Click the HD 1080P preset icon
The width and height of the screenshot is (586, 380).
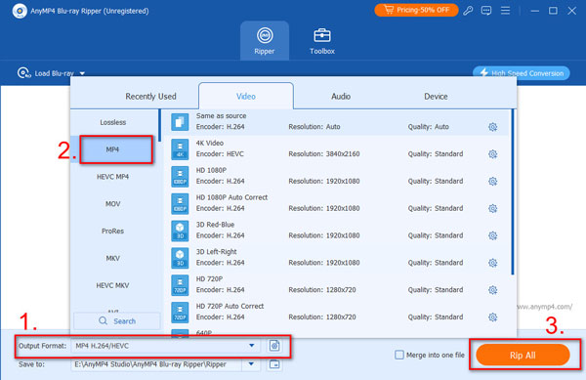(180, 177)
